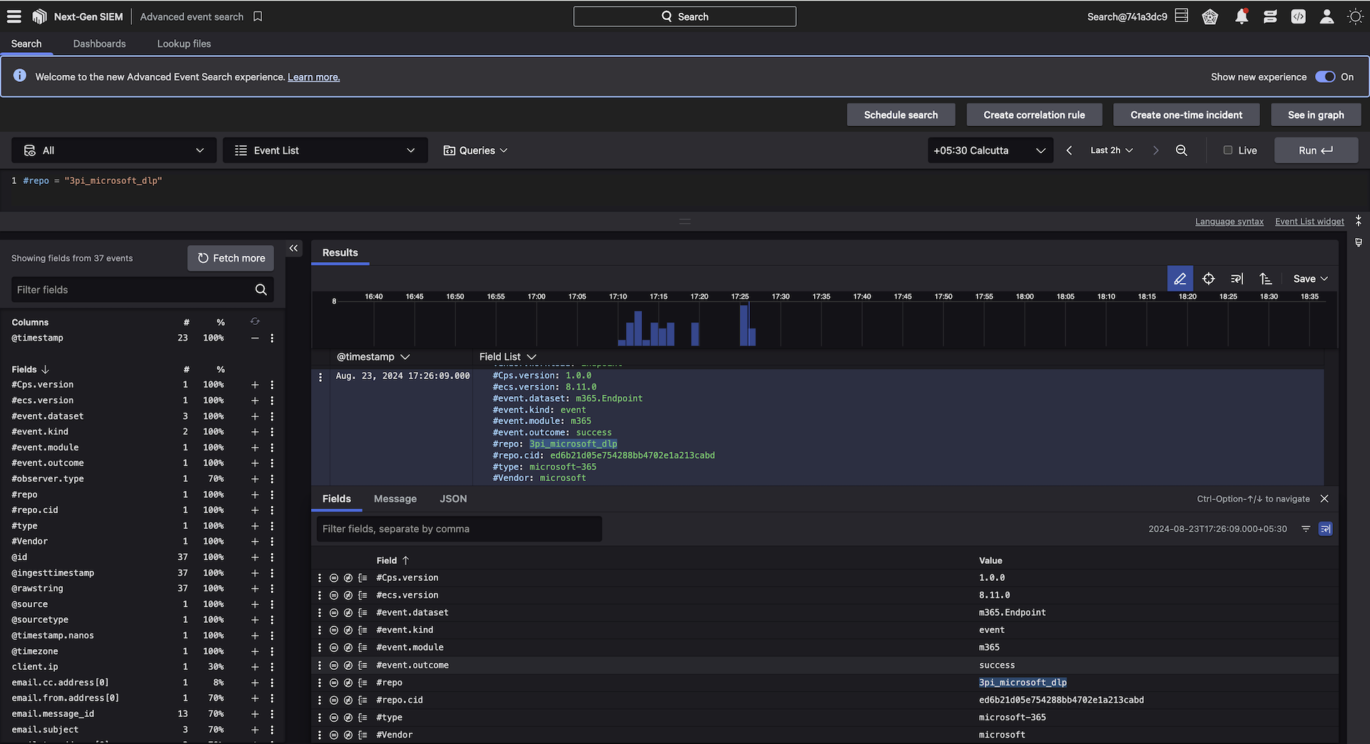Toggle the light/dark theme sun icon
Viewport: 1370px width, 744px height.
pyautogui.click(x=1354, y=16)
